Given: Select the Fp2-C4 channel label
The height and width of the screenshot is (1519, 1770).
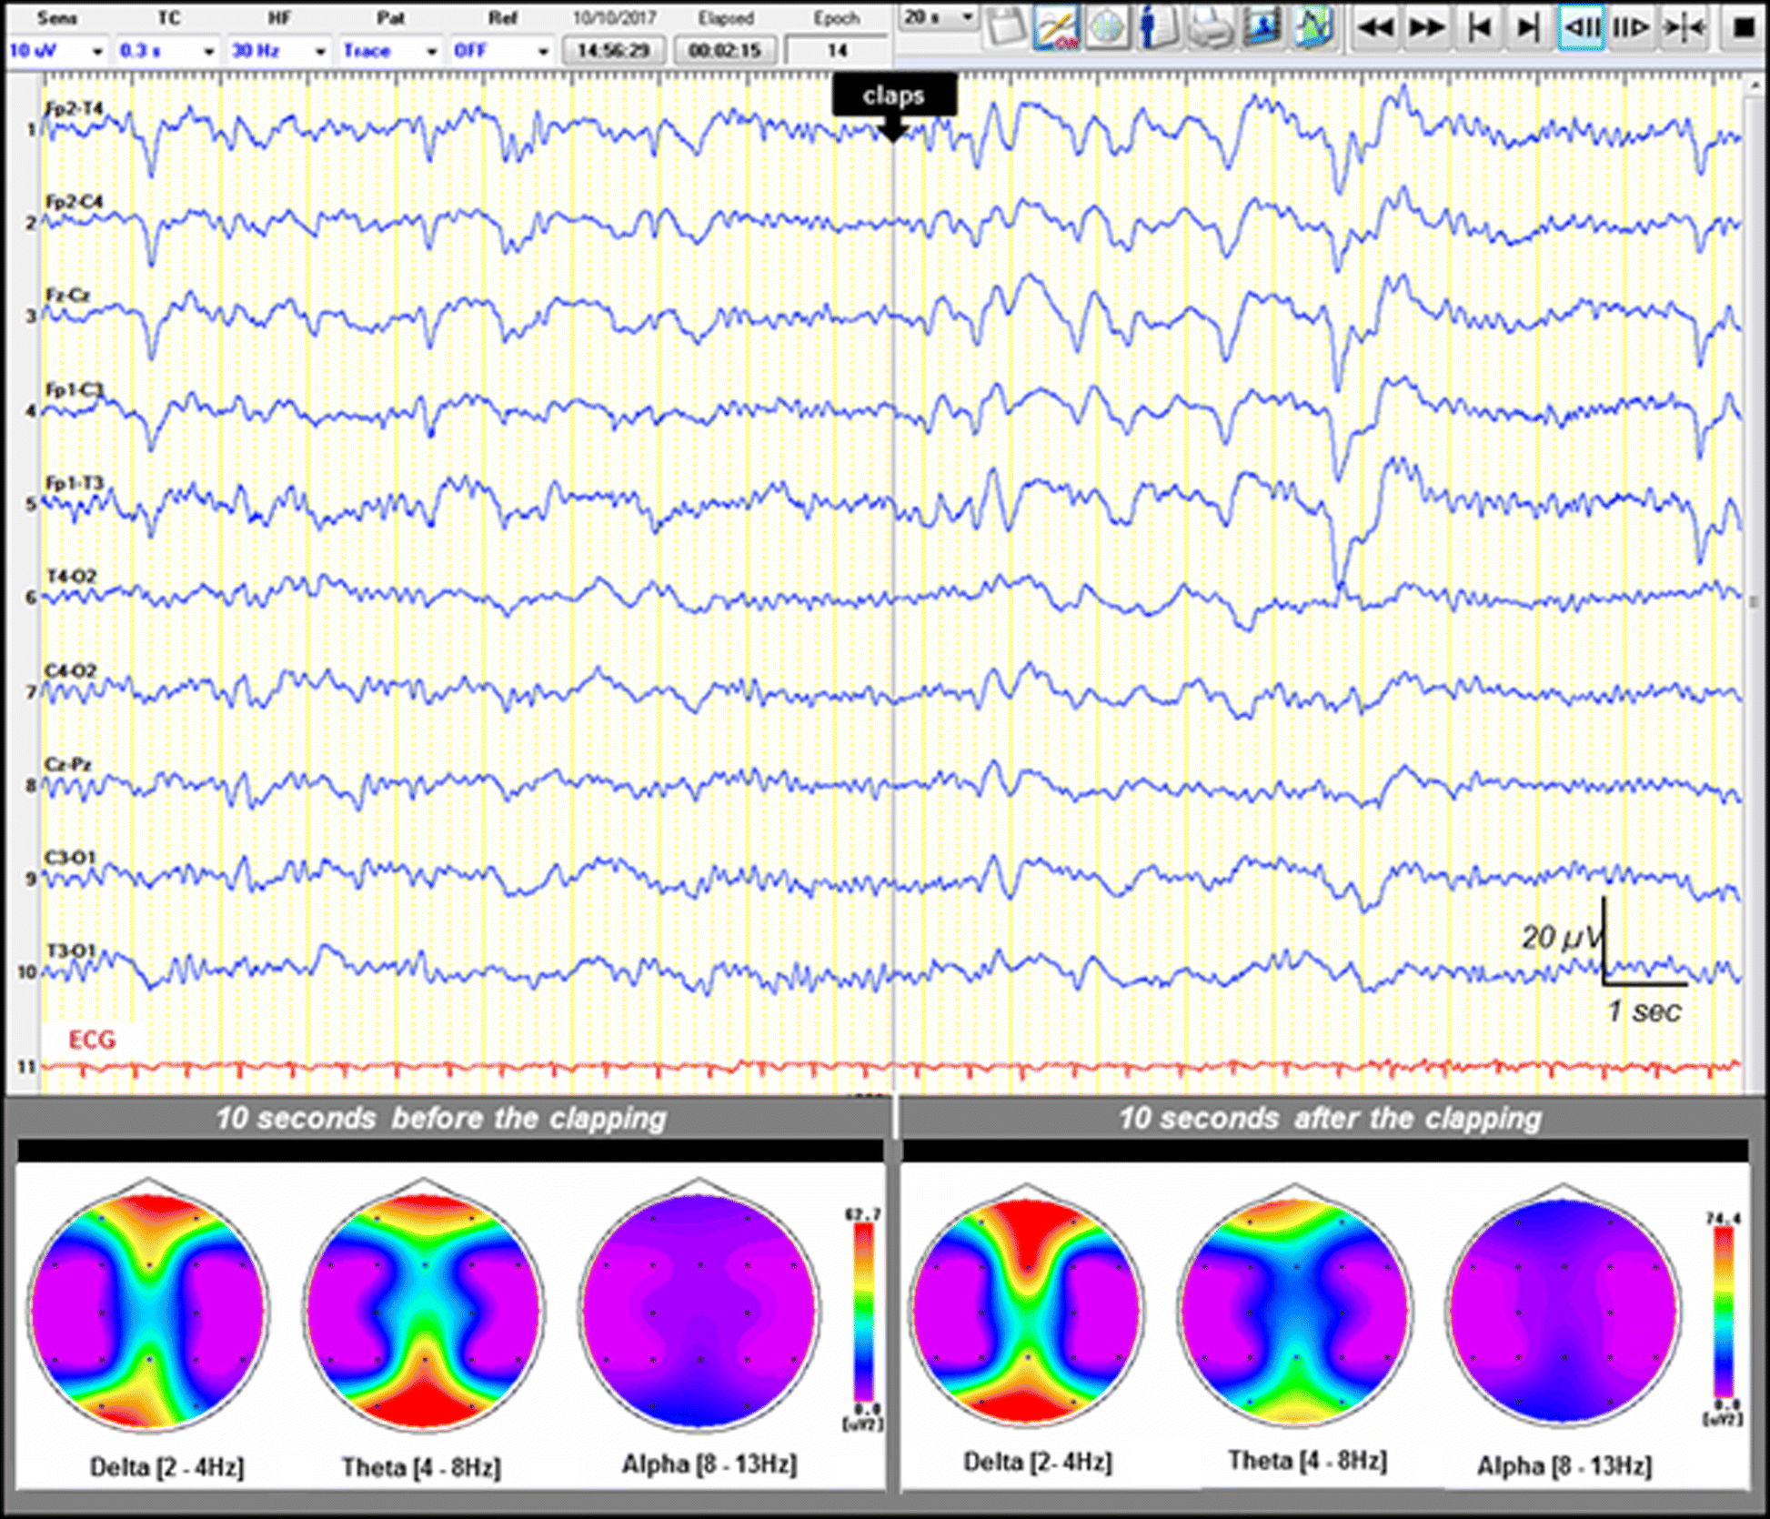Looking at the screenshot, I should [74, 202].
